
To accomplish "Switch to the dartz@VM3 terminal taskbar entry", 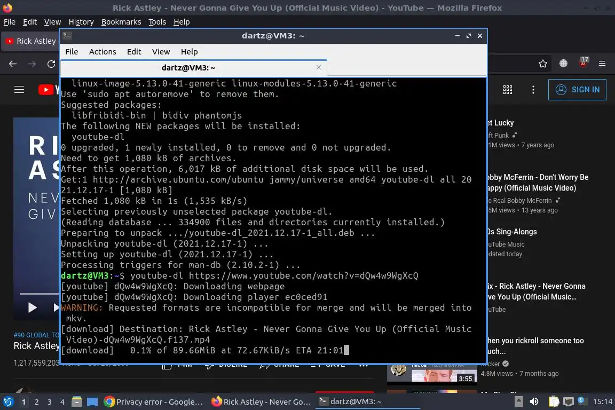I will (368, 402).
